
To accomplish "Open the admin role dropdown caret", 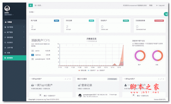I will [13, 15].
